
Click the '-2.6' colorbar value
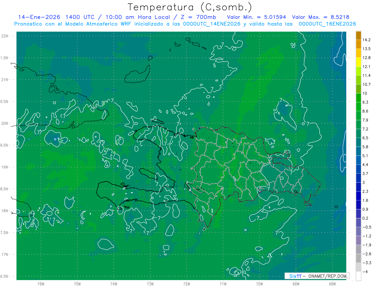point(366,254)
